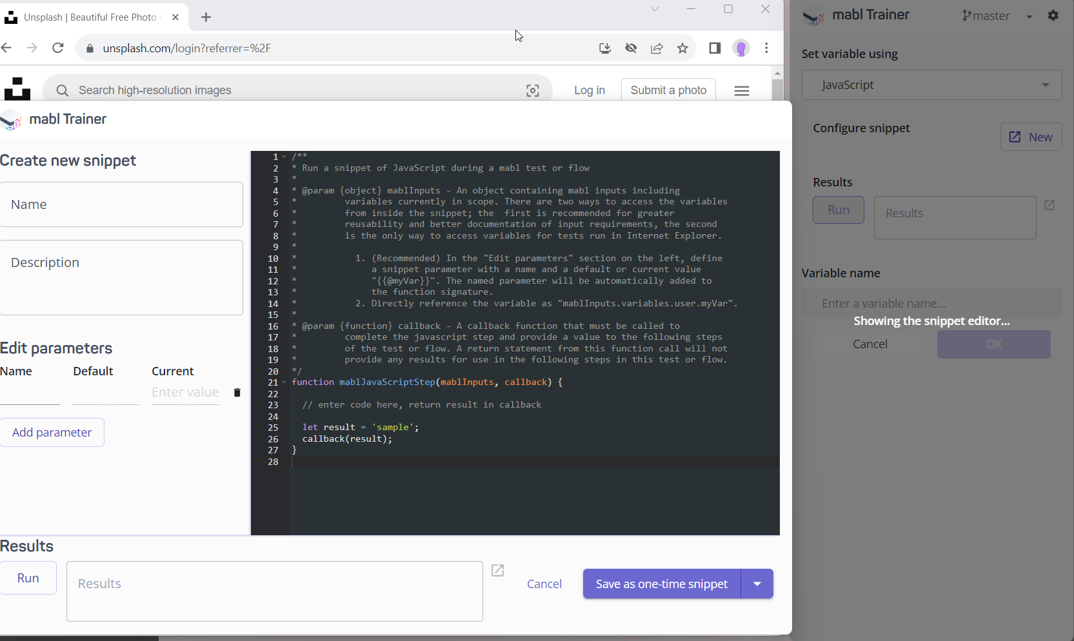Toggle the browser side panel
The height and width of the screenshot is (641, 1074).
pyautogui.click(x=715, y=48)
